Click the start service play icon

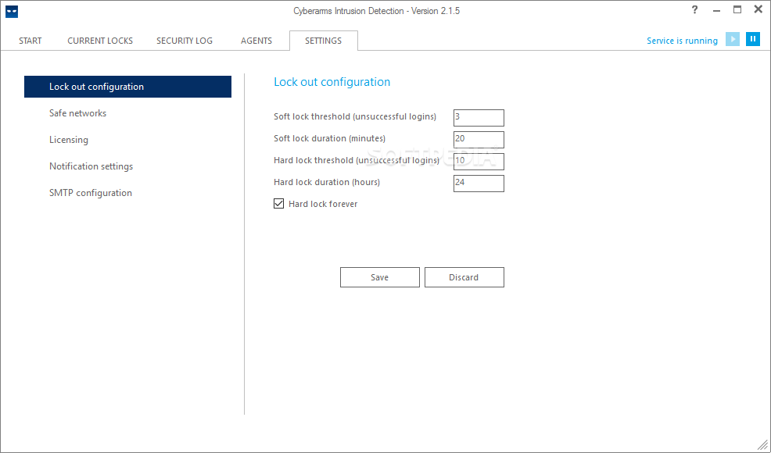tap(733, 39)
